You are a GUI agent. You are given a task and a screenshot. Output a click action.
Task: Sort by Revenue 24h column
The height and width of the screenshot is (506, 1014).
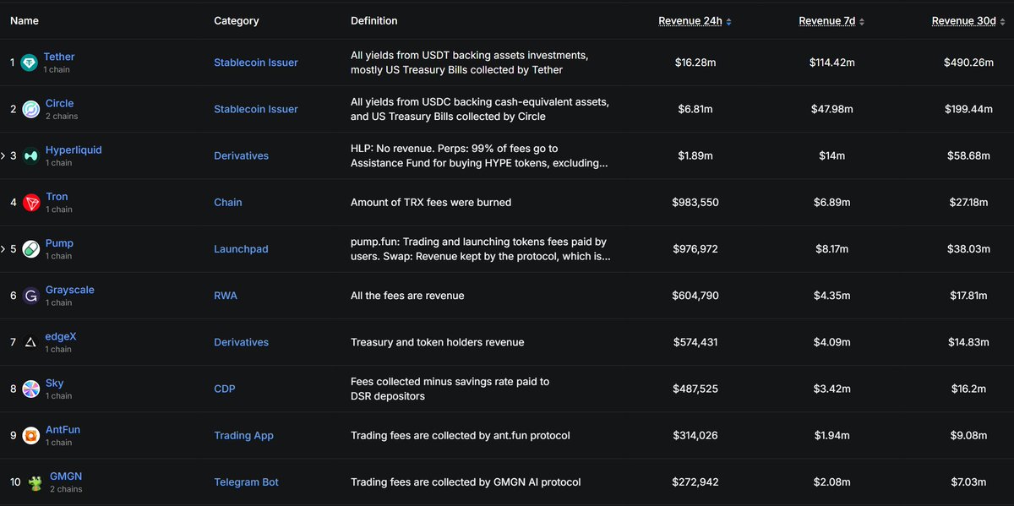click(x=695, y=21)
